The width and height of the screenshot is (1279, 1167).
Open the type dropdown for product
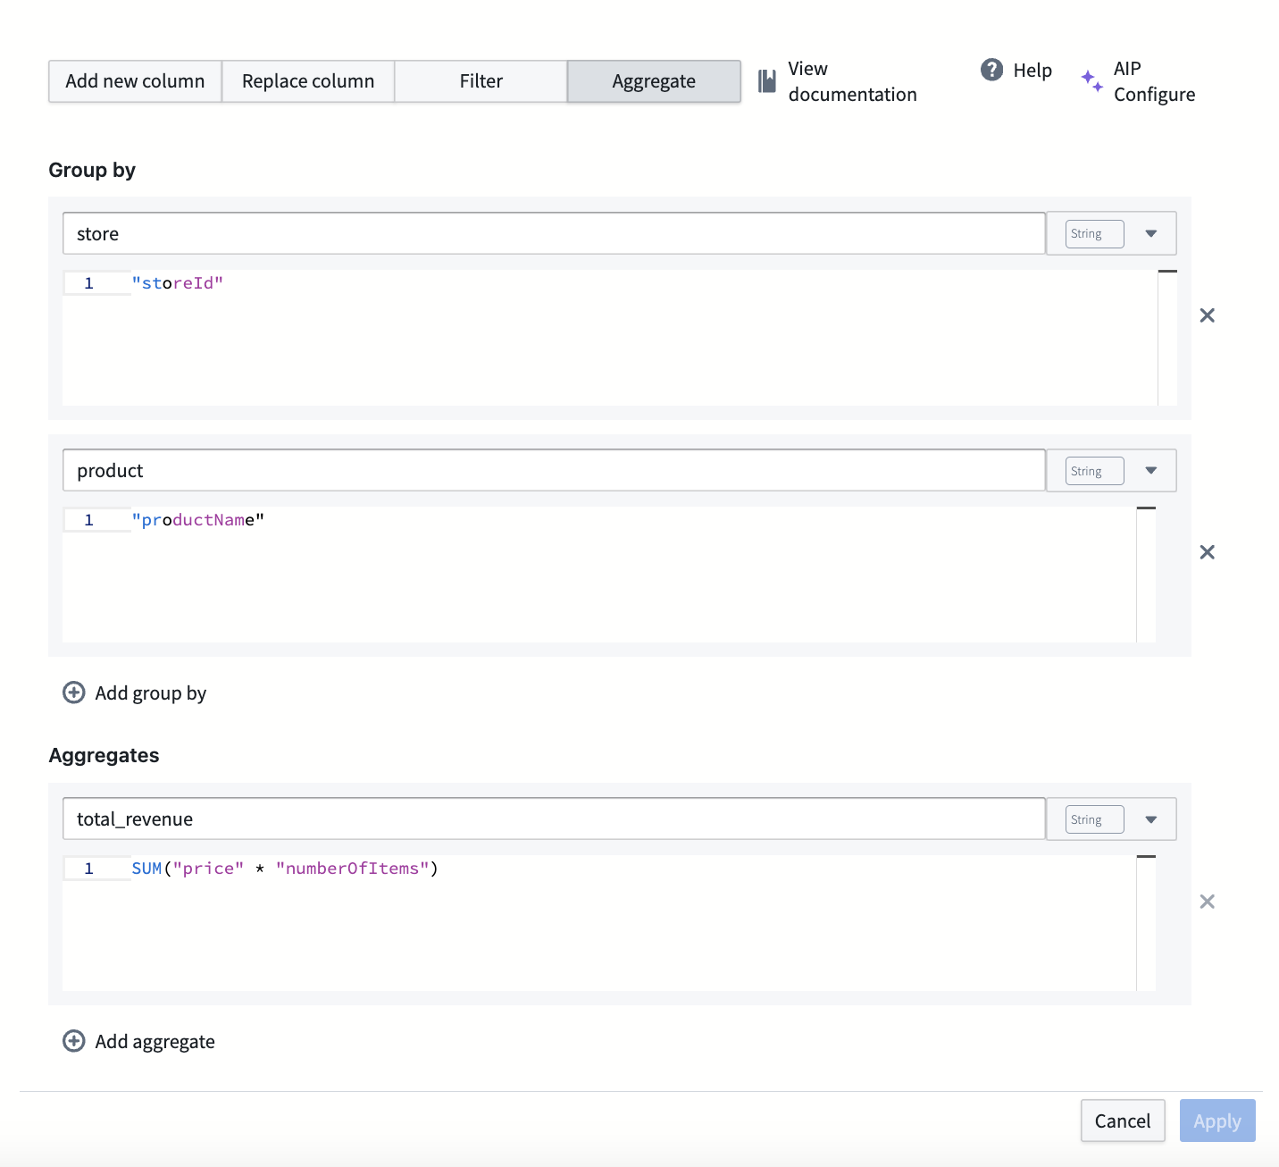(1150, 471)
